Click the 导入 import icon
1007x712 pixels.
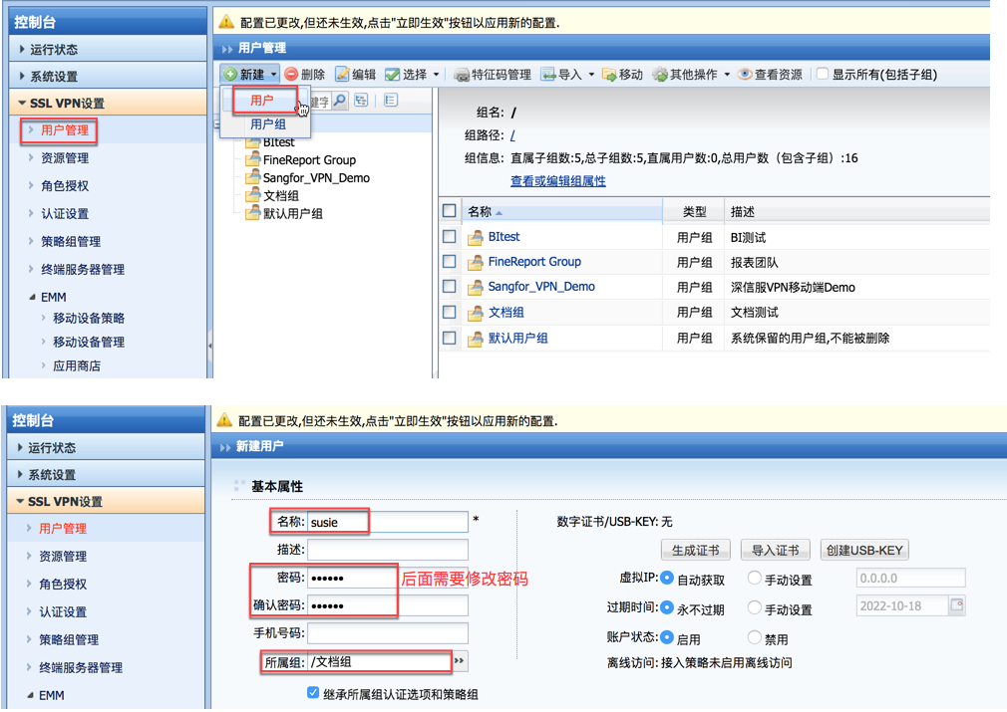547,75
